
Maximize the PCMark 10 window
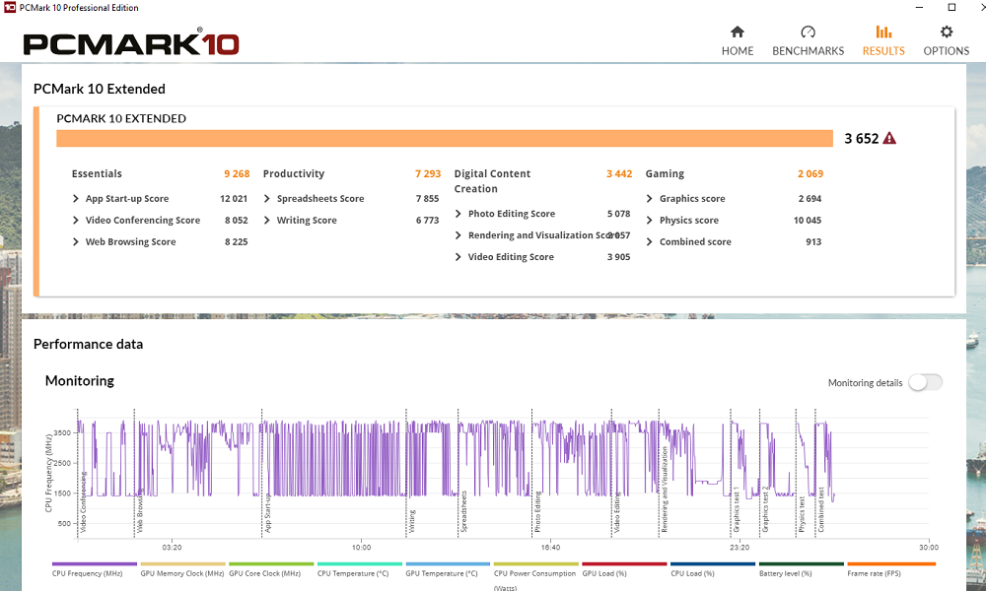951,8
